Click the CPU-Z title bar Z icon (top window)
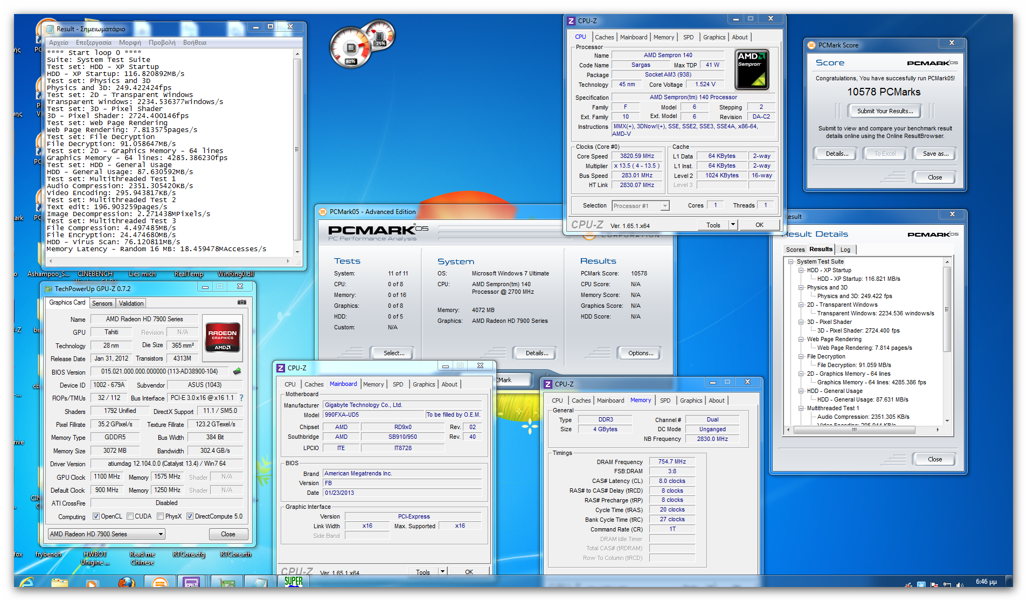This screenshot has height=601, width=1027. (571, 21)
